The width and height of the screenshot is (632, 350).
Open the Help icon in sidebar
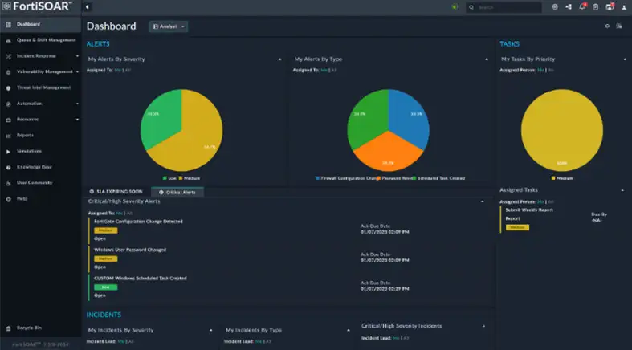coord(8,198)
